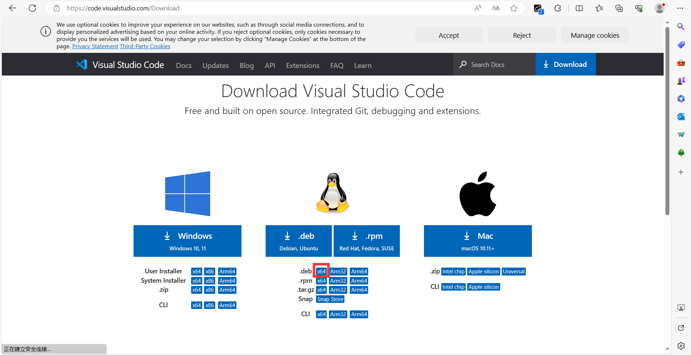Image resolution: width=691 pixels, height=355 pixels.
Task: Click the page vertical scrollbar
Action: click(x=667, y=120)
